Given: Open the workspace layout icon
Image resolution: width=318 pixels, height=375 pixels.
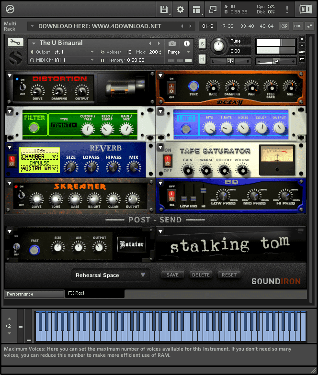Looking at the screenshot, I should 196,10.
